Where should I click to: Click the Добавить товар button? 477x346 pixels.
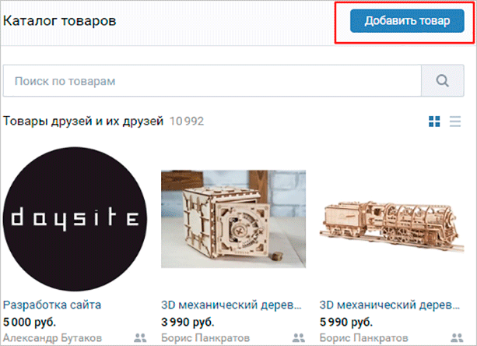click(407, 21)
